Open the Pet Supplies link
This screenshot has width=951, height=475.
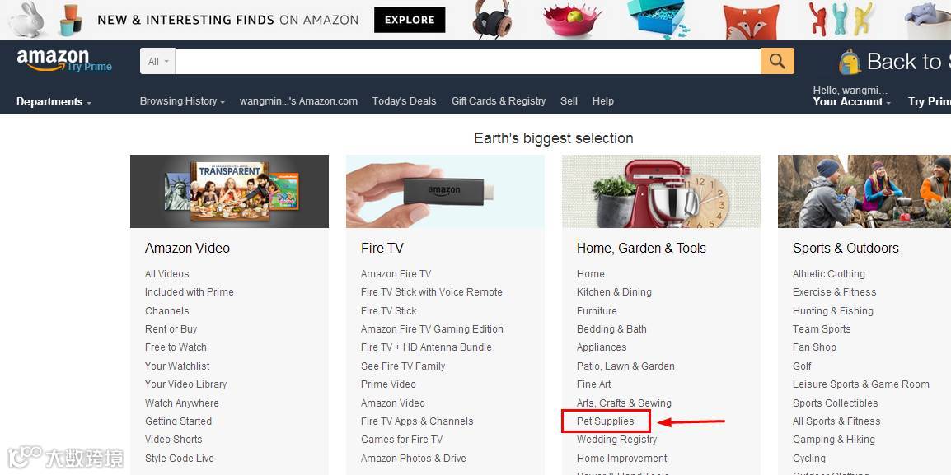[x=605, y=421]
